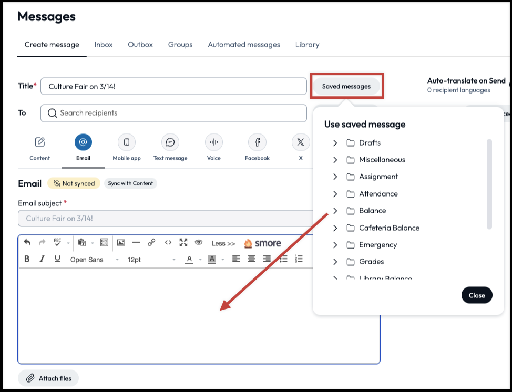Toggle underline formatting
512x392 pixels.
pos(57,259)
